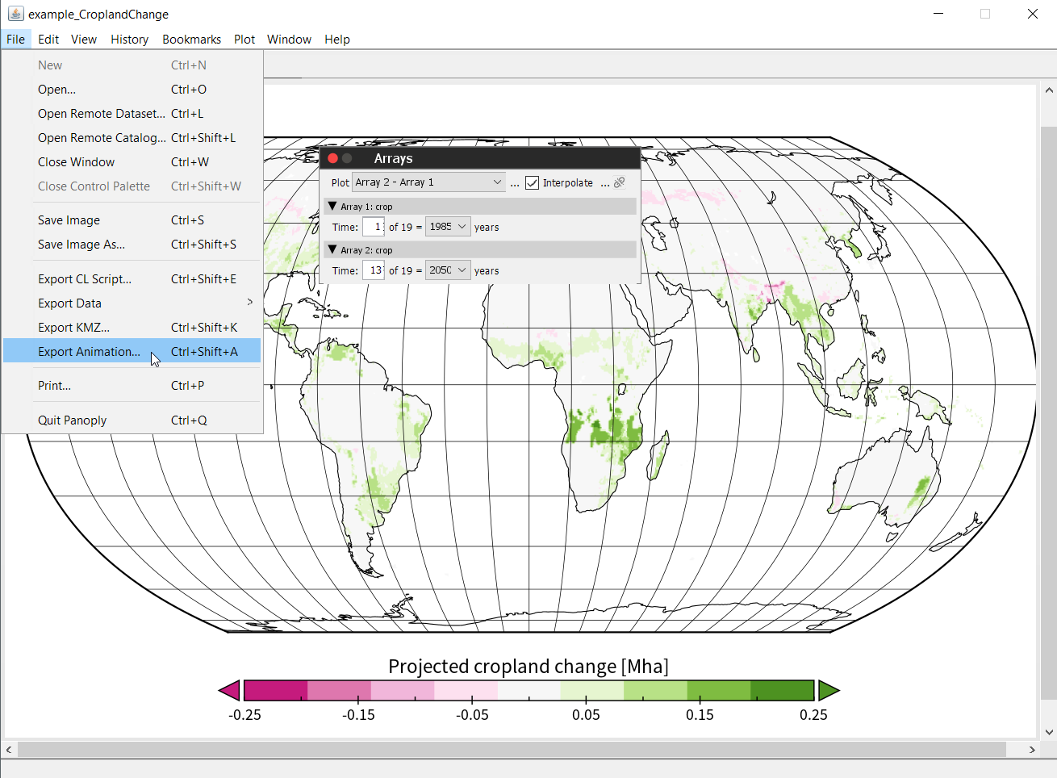1057x778 pixels.
Task: Select Open Remote Dataset... menu entry
Action: 132,114
